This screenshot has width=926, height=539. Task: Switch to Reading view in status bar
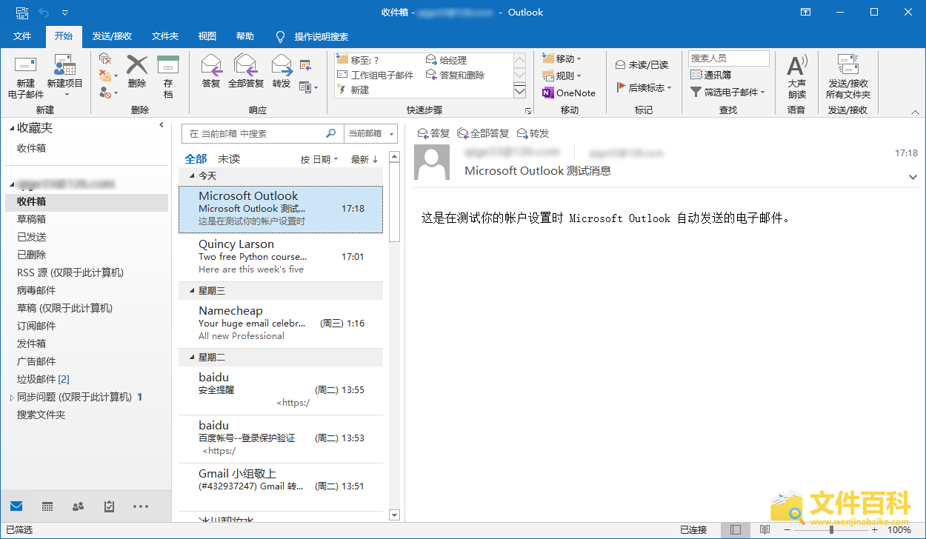point(764,530)
